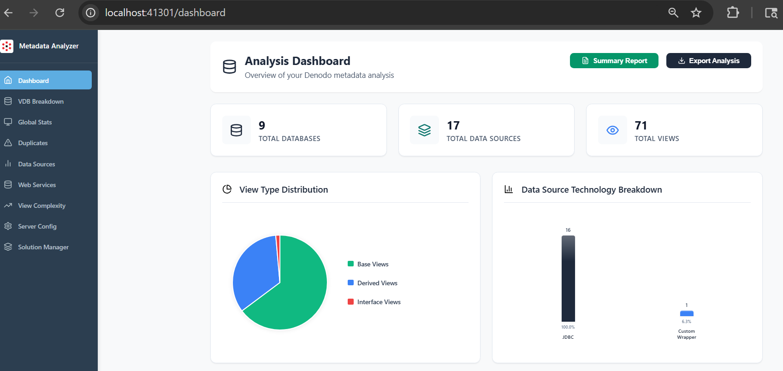Click the download icon in Export Analysis button
The width and height of the screenshot is (783, 371).
[682, 60]
